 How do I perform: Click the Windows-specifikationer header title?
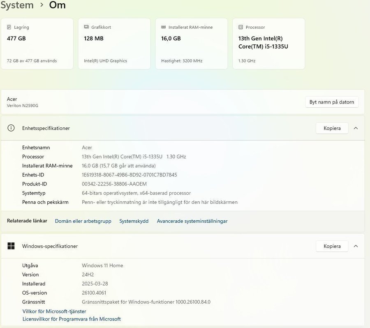click(50, 246)
